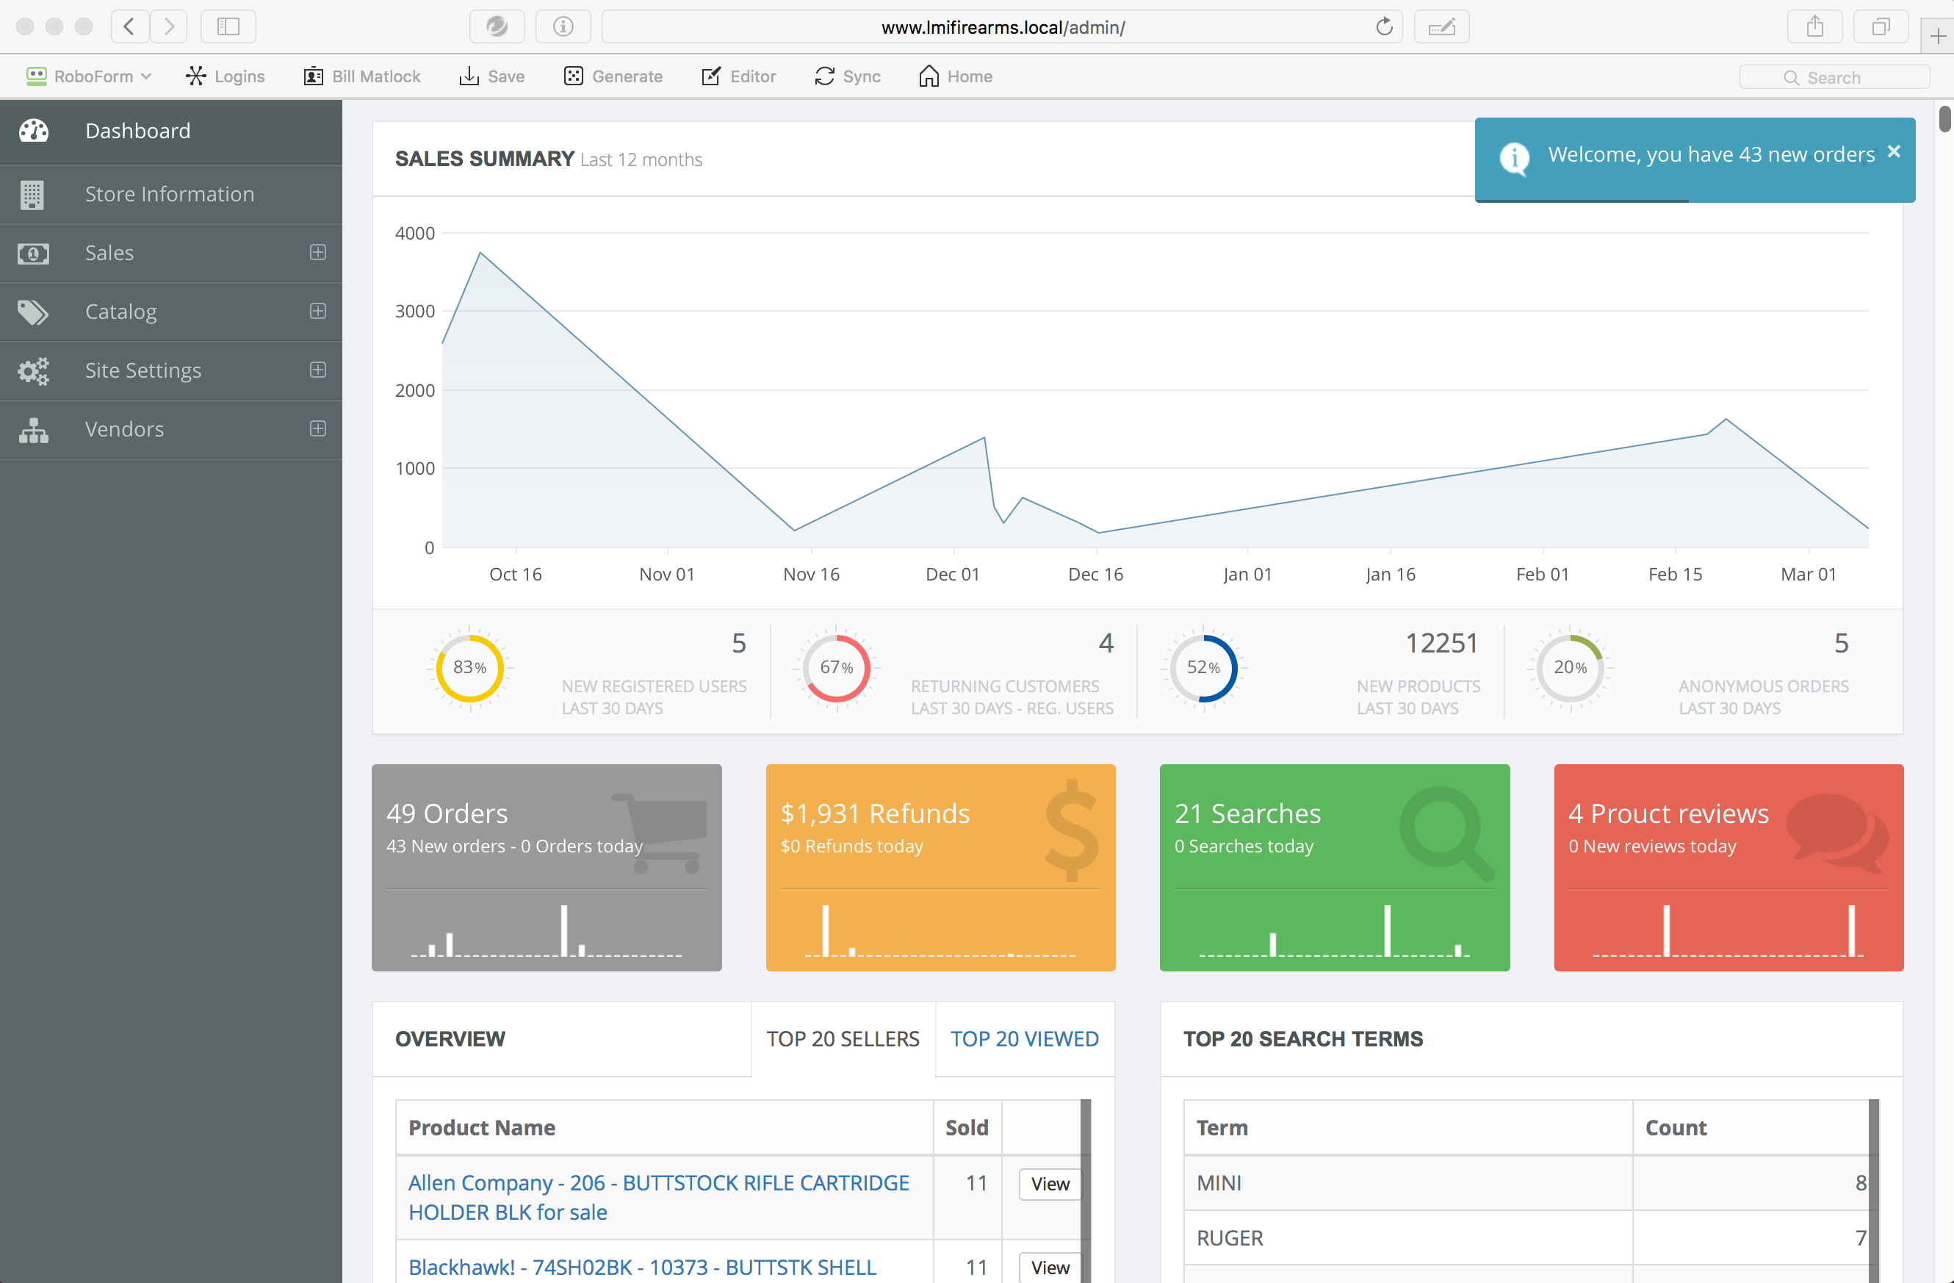Click the Vendors sitemap icon

pyautogui.click(x=34, y=430)
